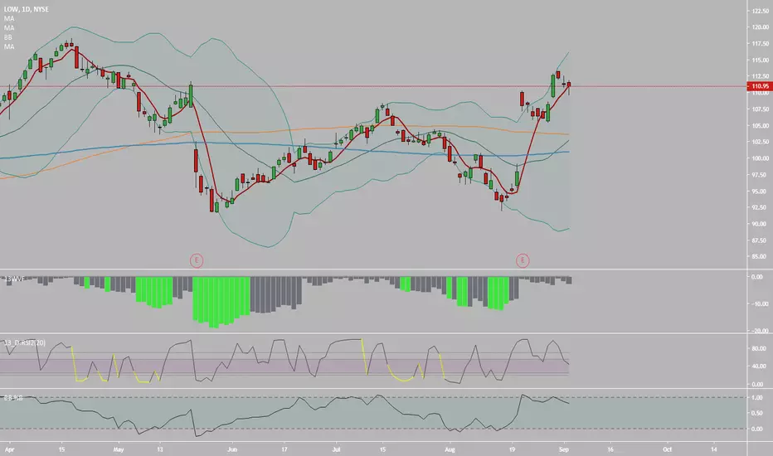Click the large red candle after the May earnings gap
The width and height of the screenshot is (773, 456).
click(196, 161)
